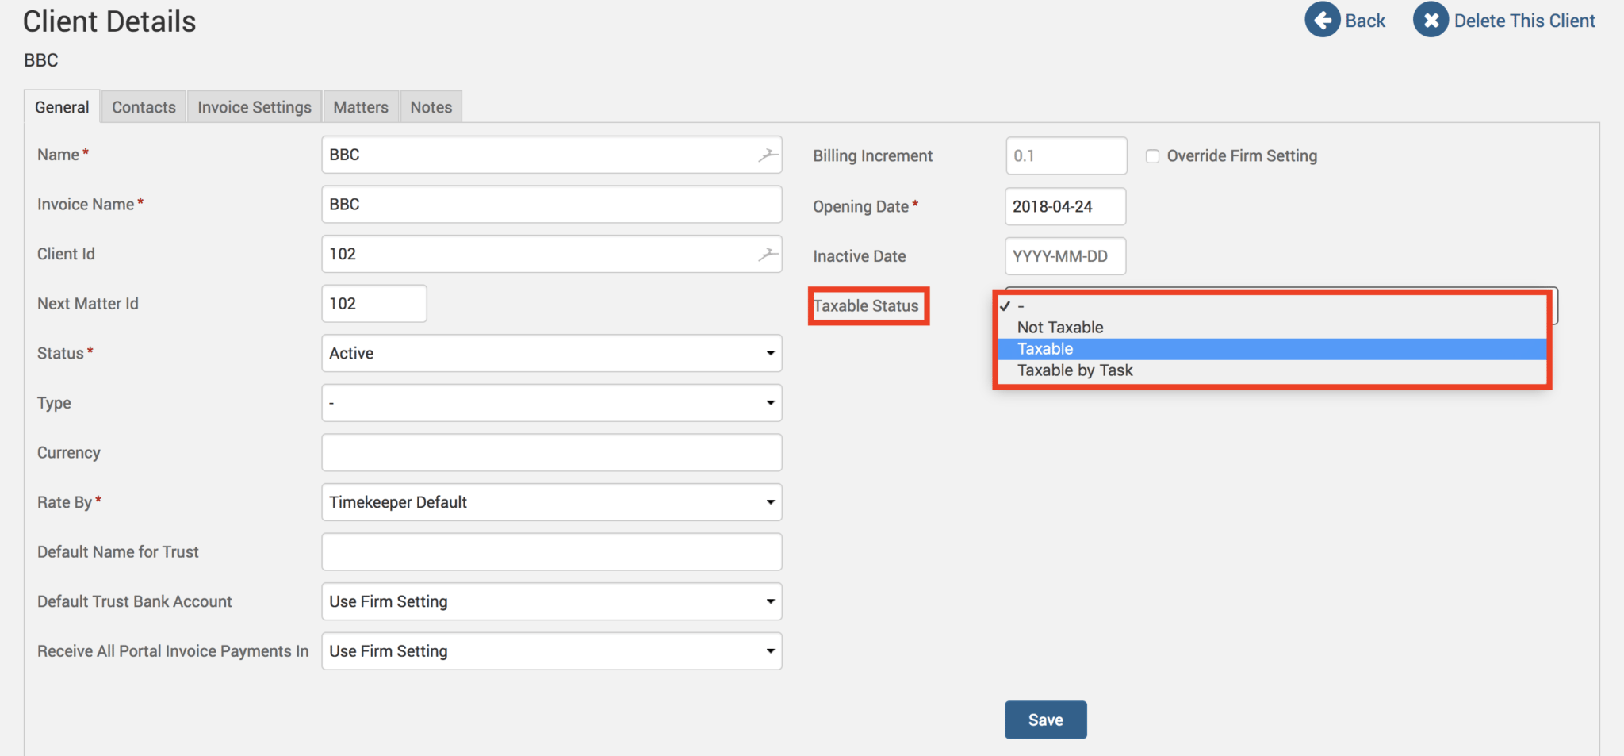Click the wand icon in Client Id field
Screen dimensions: 1624x756
pyautogui.click(x=767, y=255)
